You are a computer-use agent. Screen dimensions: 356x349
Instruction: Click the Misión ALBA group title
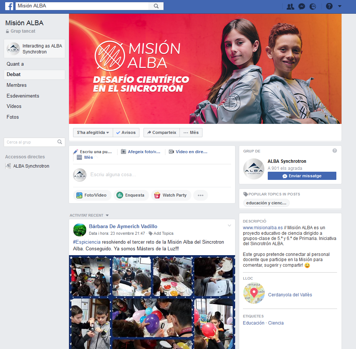(x=24, y=23)
